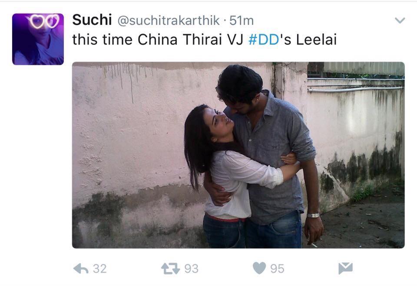View retweeters via count 93
This screenshot has width=417, height=286.
point(192,269)
